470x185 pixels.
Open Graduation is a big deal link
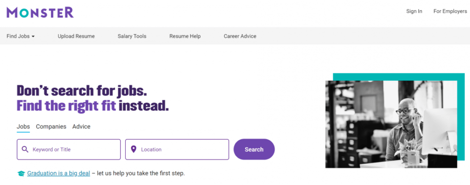pyautogui.click(x=58, y=173)
